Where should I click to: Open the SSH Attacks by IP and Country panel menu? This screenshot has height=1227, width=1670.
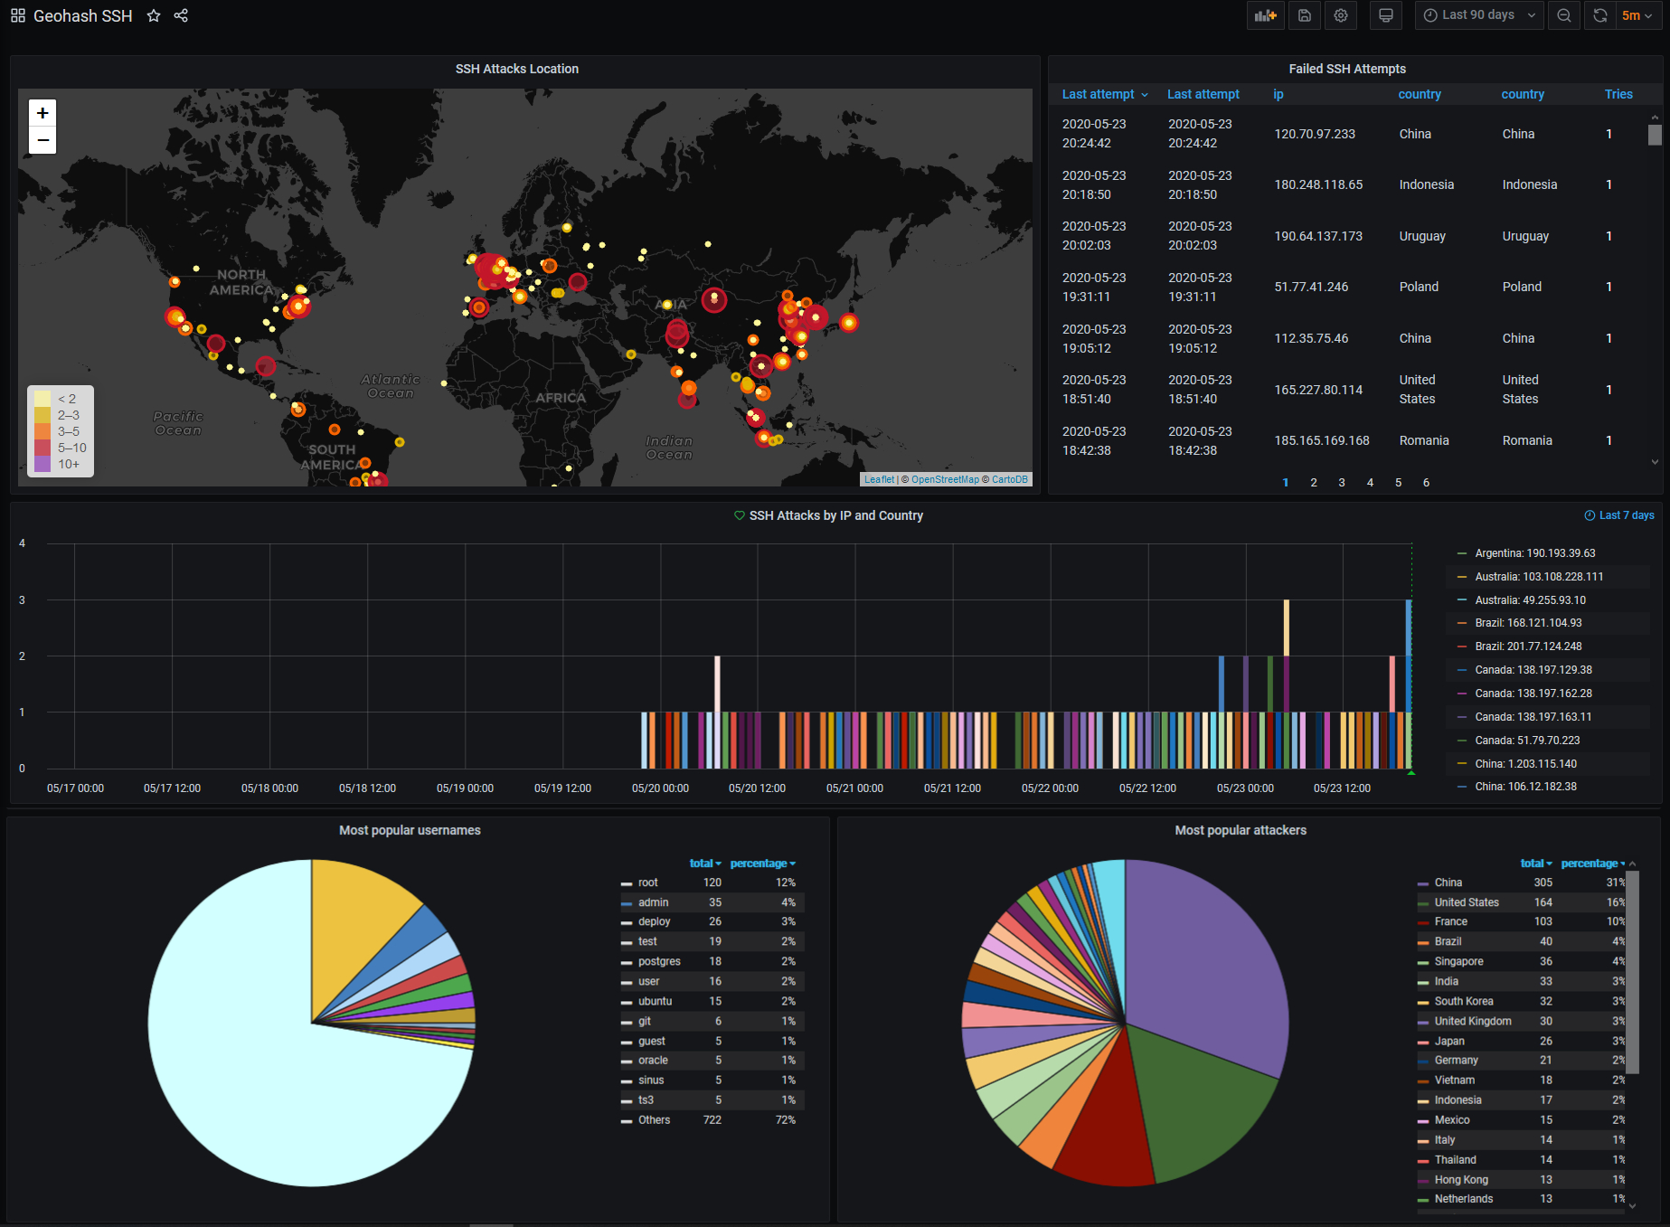point(835,515)
